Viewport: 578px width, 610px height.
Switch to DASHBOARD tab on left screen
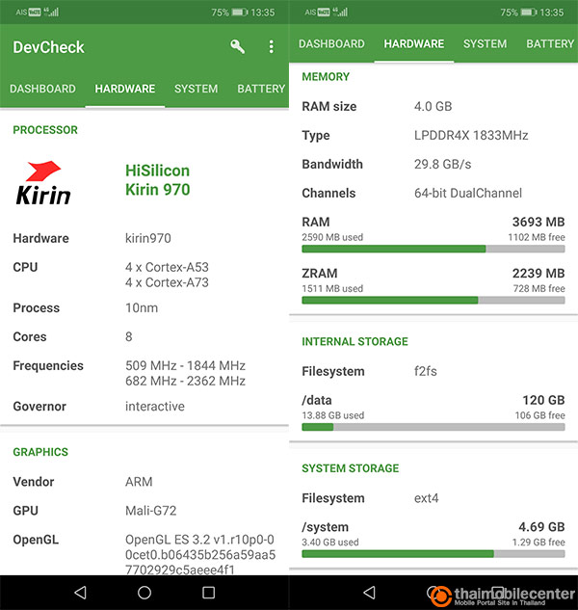click(x=42, y=89)
